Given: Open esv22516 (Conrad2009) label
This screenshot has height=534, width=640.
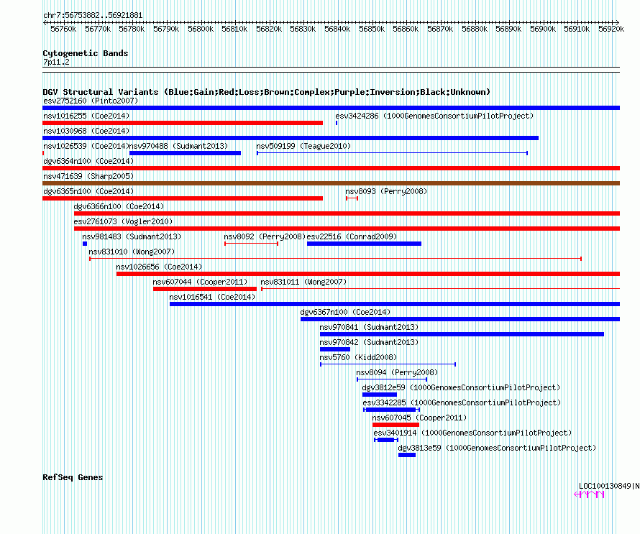Looking at the screenshot, I should pyautogui.click(x=352, y=236).
